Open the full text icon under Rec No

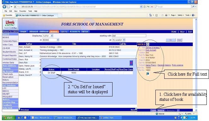(148, 73)
